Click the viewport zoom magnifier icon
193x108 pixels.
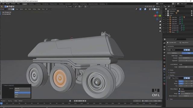[x=160, y=22]
